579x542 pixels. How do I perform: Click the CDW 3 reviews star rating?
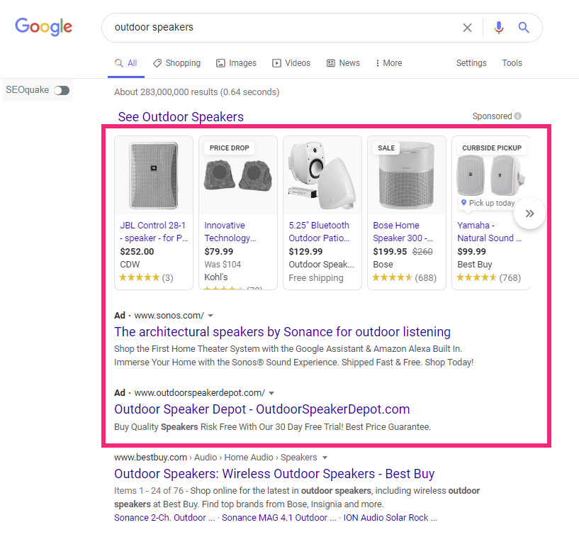tap(146, 277)
